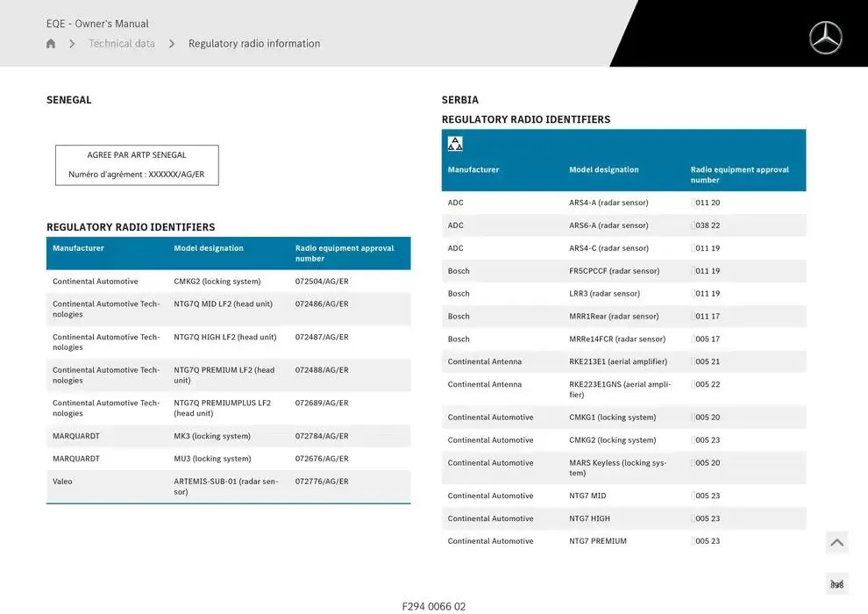Click the home icon in the breadcrumb
The width and height of the screenshot is (868, 614).
(x=51, y=44)
